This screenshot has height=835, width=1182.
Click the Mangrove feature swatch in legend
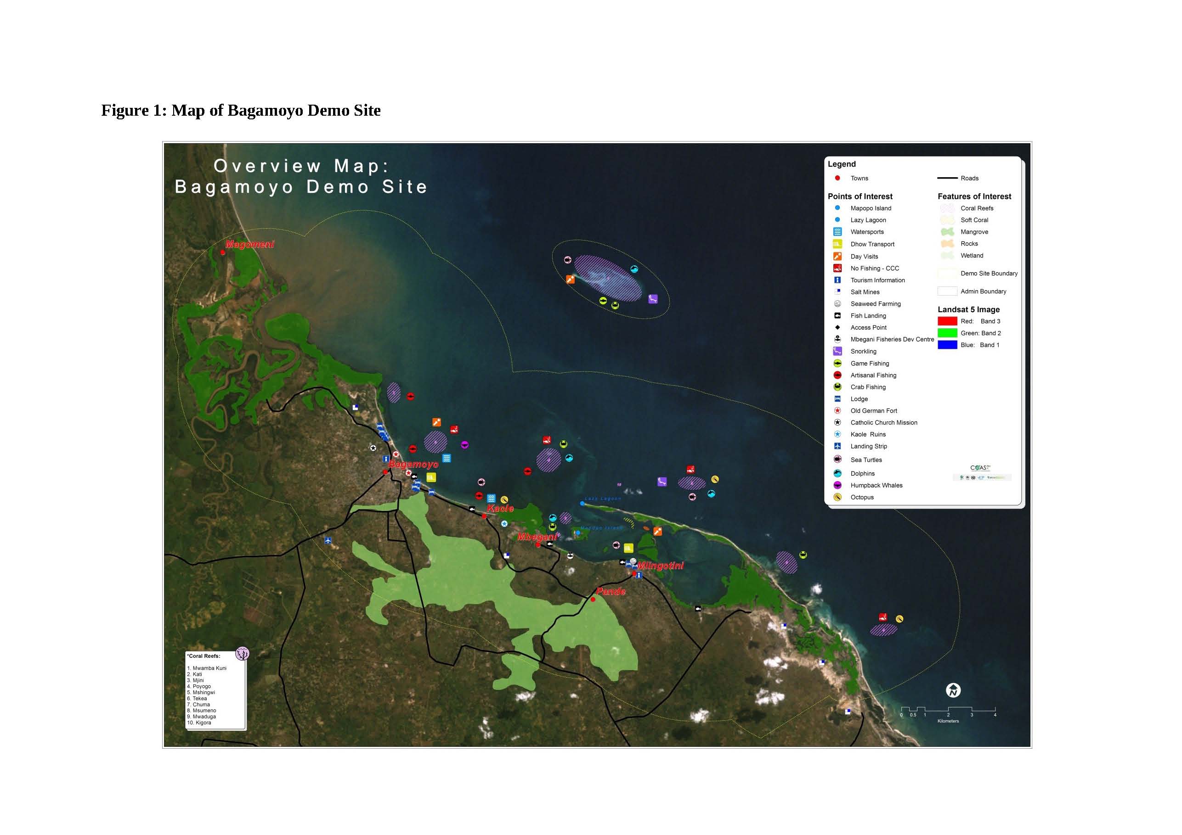pos(947,232)
